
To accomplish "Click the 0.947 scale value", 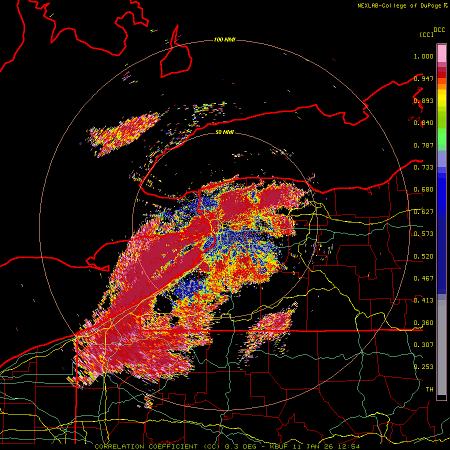I will [423, 78].
